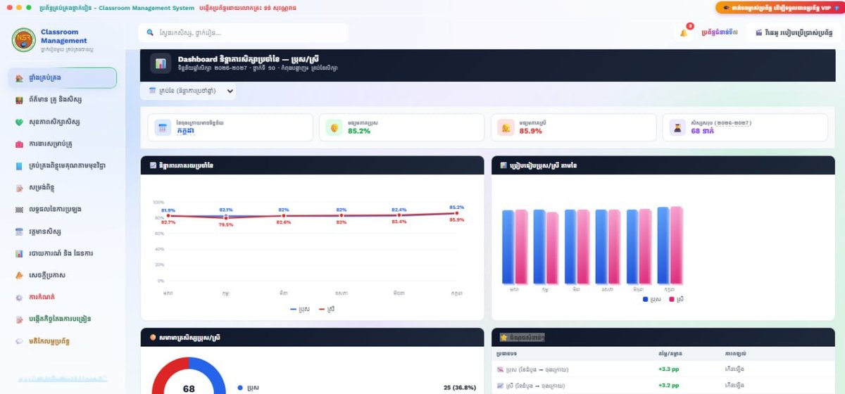Open the green heart student health item
The width and height of the screenshot is (845, 394).
[x=63, y=122]
